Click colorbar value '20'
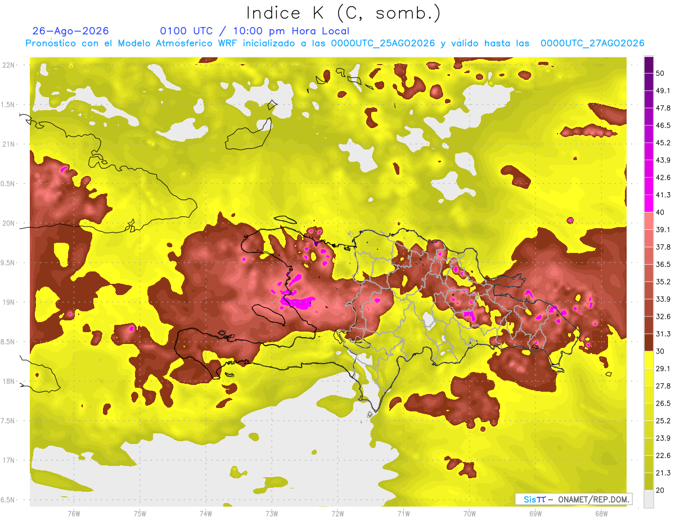The width and height of the screenshot is (675, 521). point(661,490)
